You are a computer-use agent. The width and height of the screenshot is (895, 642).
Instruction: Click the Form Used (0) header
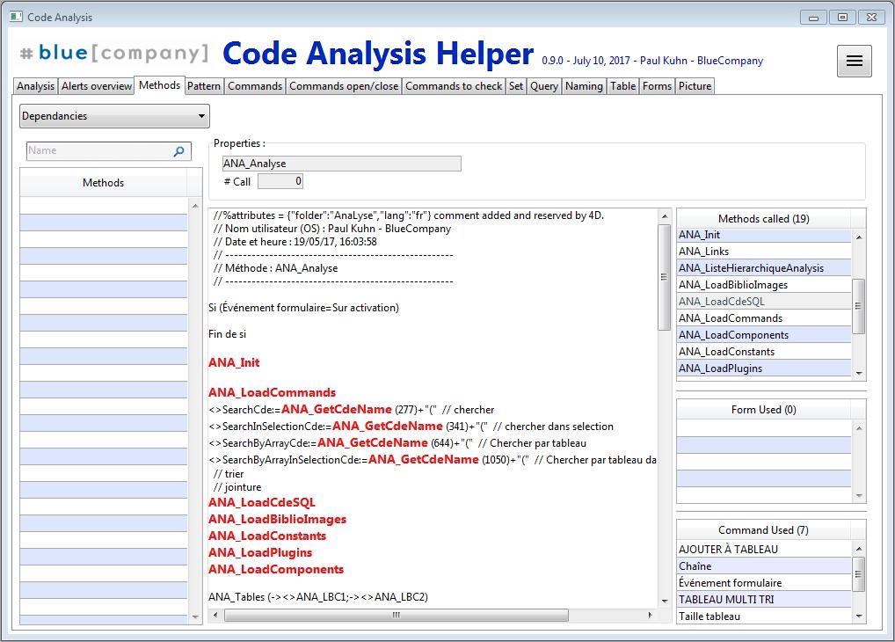click(x=764, y=410)
